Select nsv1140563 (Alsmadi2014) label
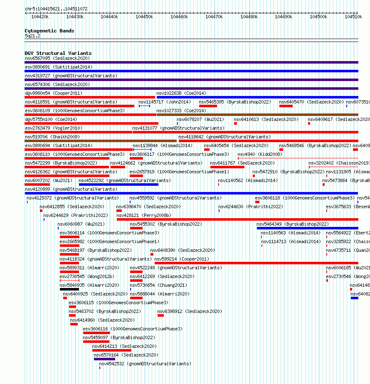Image resolution: width=370 pixels, height=384 pixels. tap(291, 233)
